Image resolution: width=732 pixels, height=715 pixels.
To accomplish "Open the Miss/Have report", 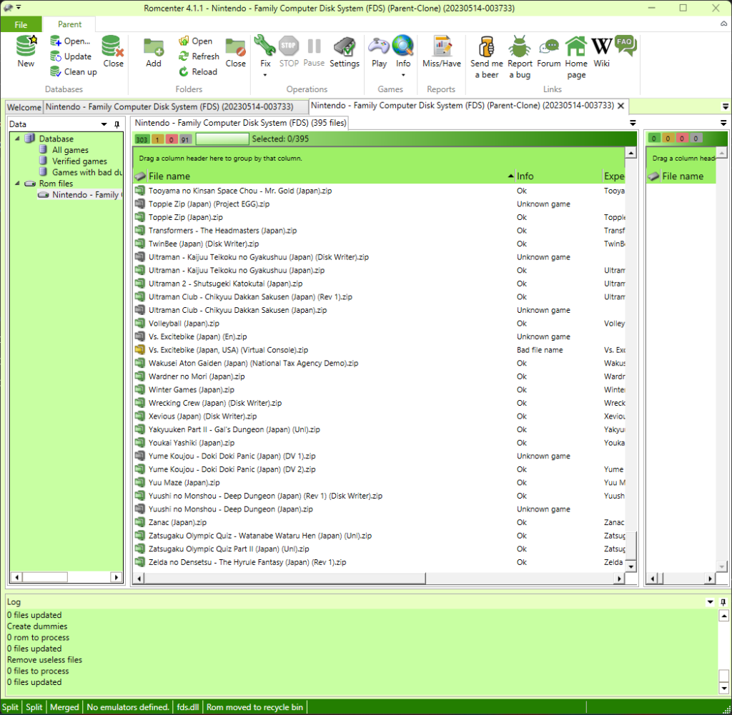I will (442, 51).
